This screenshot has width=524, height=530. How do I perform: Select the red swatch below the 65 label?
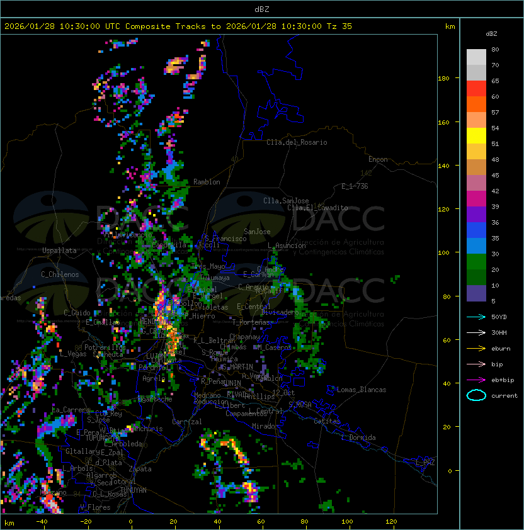point(476,89)
